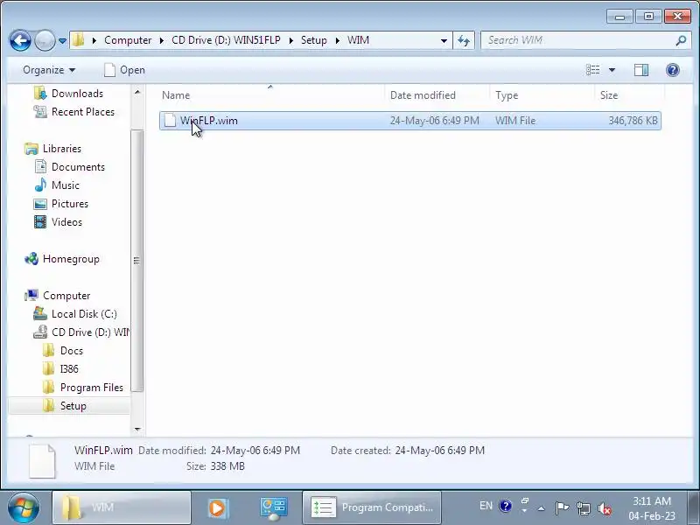
Task: Click the WIM Explorer taskbar button
Action: [x=122, y=507]
